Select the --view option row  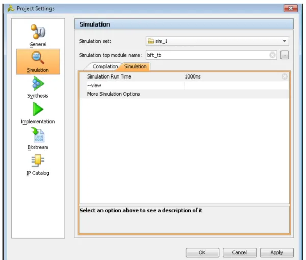(x=184, y=86)
